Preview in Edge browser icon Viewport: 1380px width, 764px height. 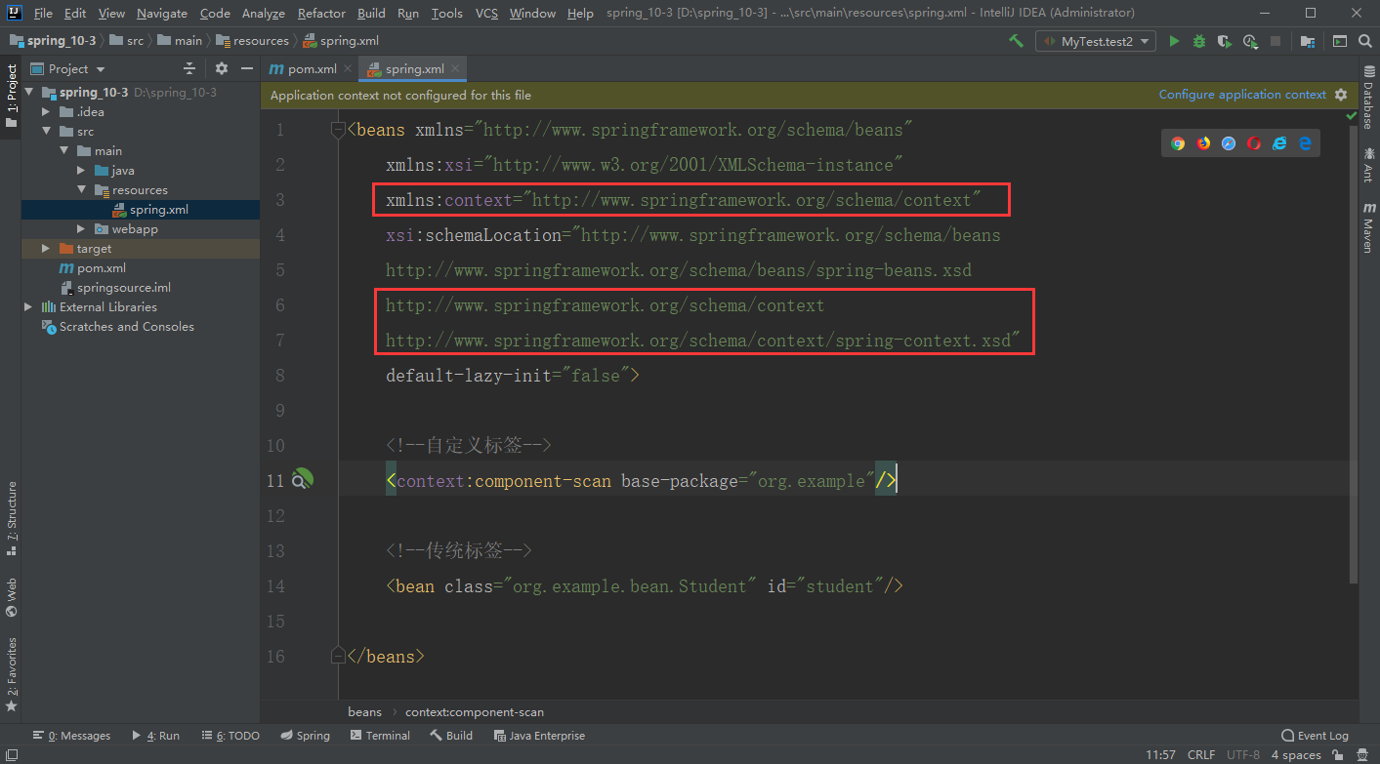pyautogui.click(x=1305, y=142)
